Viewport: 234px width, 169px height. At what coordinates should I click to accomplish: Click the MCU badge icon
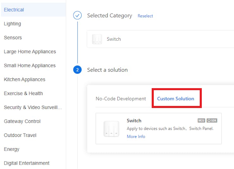[x=201, y=121]
